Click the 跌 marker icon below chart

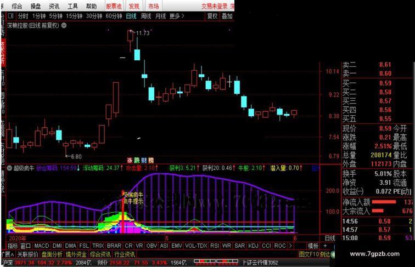click(x=137, y=160)
